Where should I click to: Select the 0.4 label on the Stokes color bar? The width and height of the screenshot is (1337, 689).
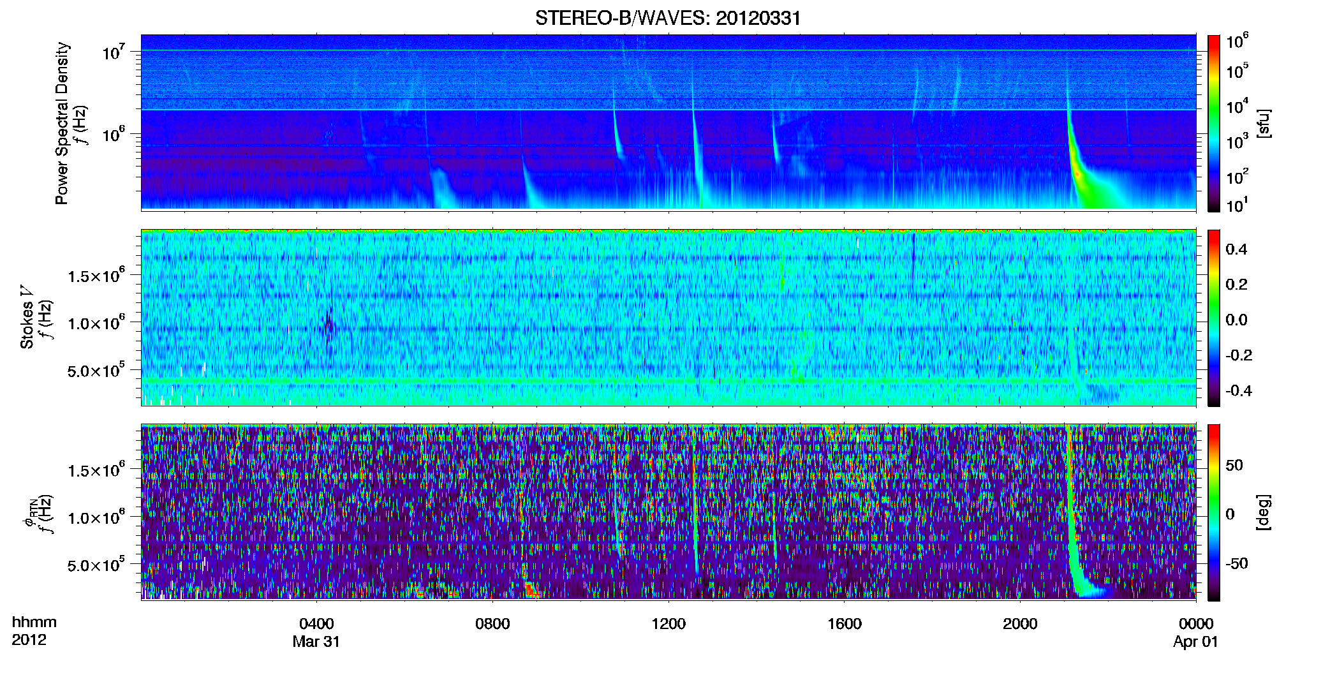1236,249
